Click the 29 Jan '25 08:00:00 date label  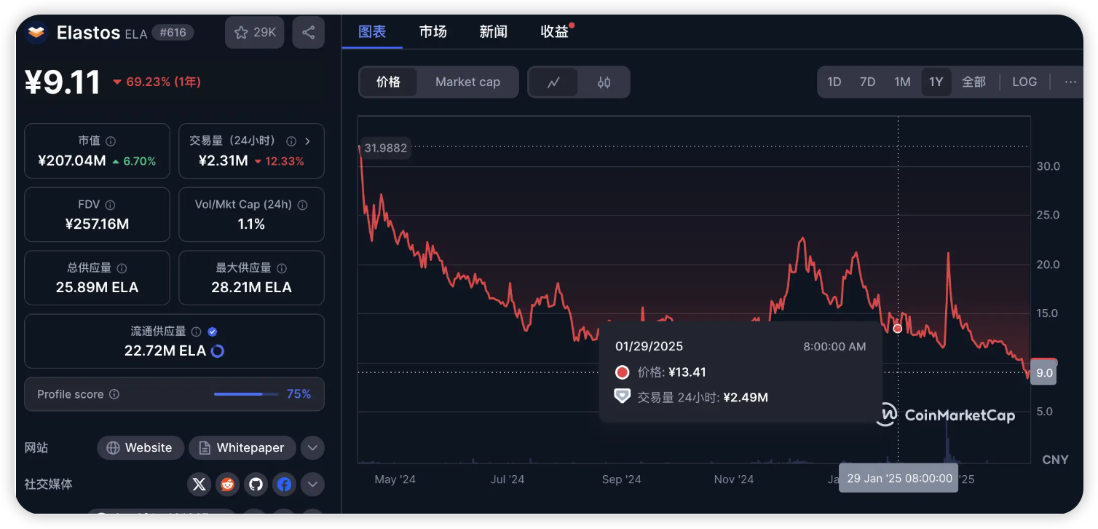tap(898, 479)
